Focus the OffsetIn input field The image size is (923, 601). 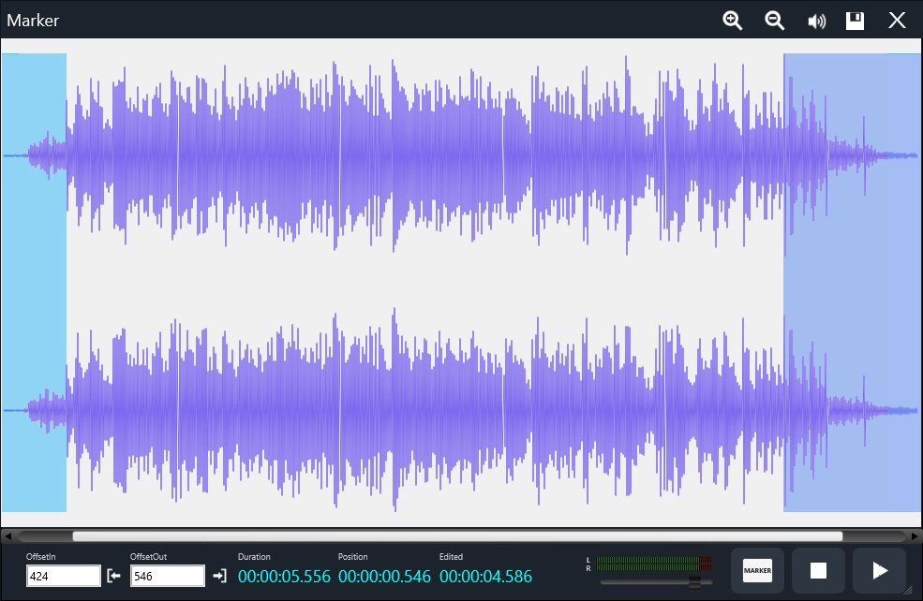64,576
